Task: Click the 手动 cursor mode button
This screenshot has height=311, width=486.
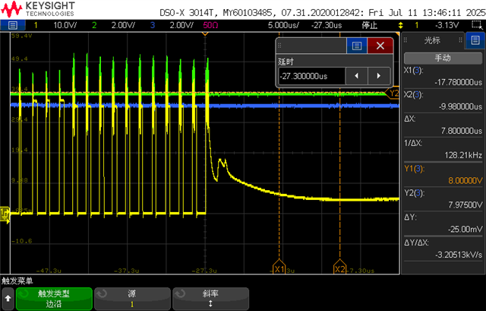Action: tap(443, 58)
